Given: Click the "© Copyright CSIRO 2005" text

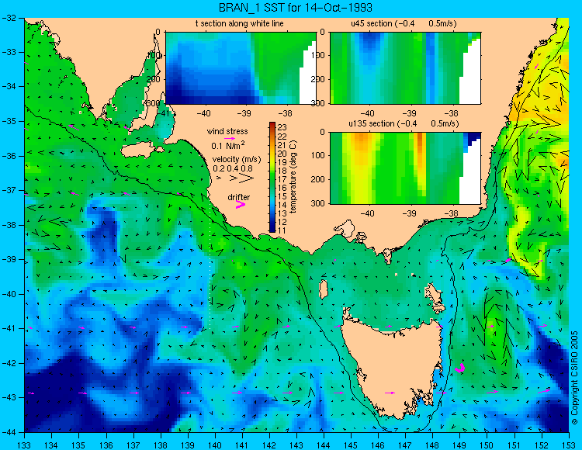Looking at the screenshot, I should click(x=574, y=378).
